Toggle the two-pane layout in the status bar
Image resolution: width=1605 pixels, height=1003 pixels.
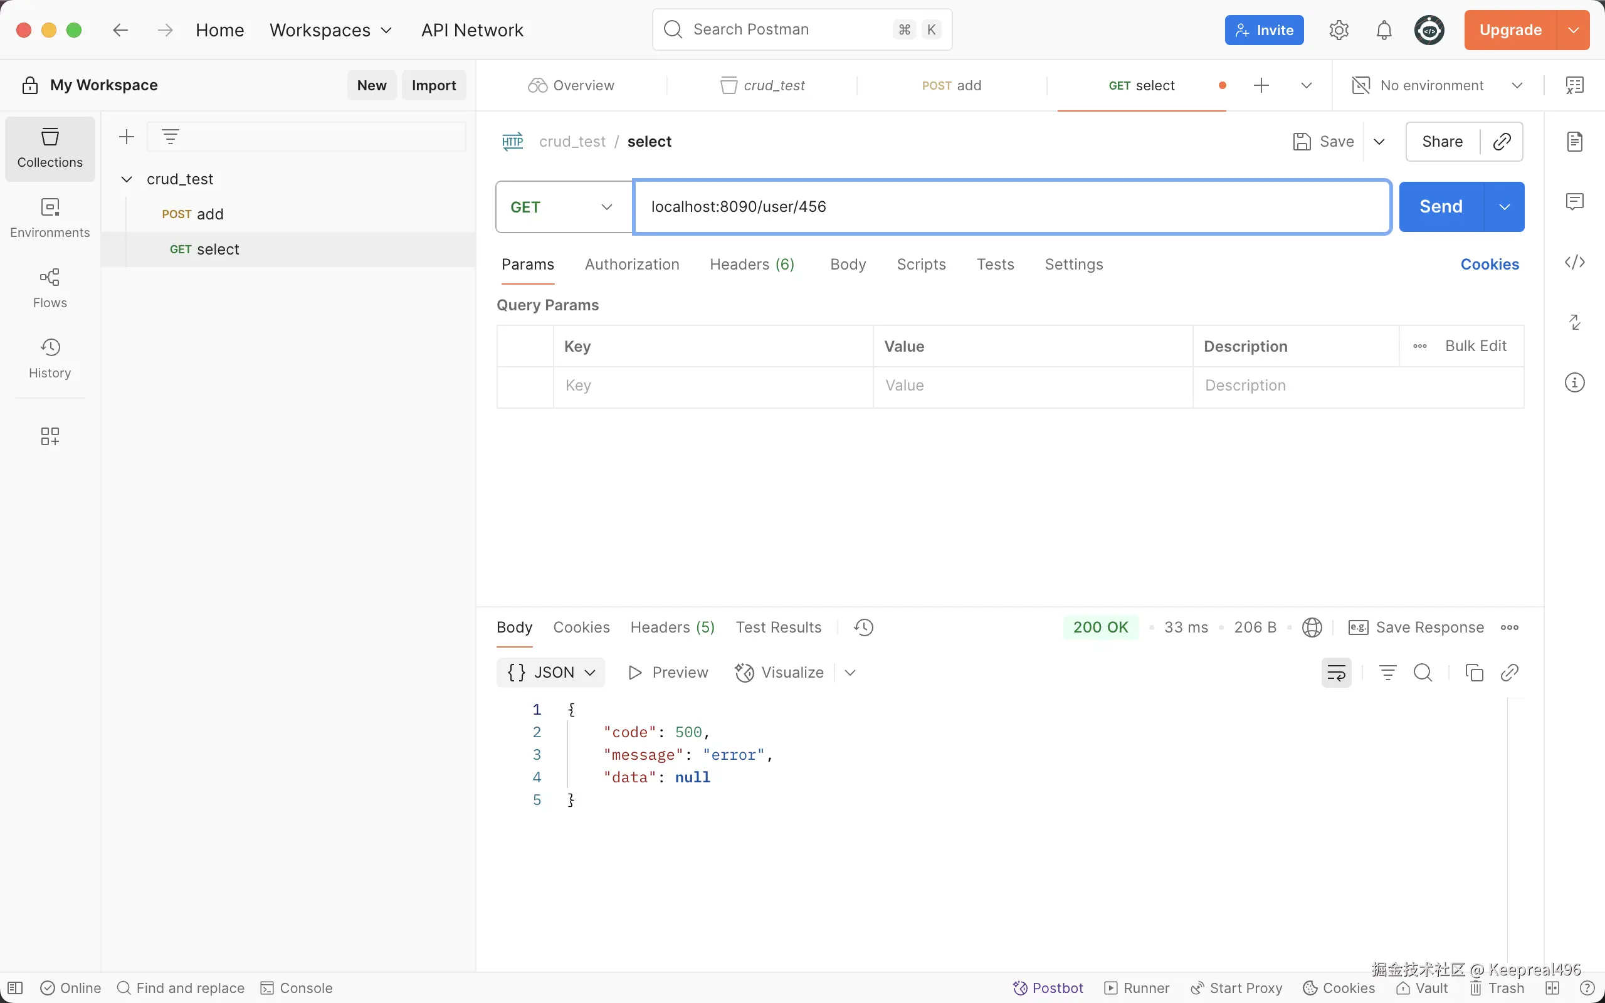1552,988
